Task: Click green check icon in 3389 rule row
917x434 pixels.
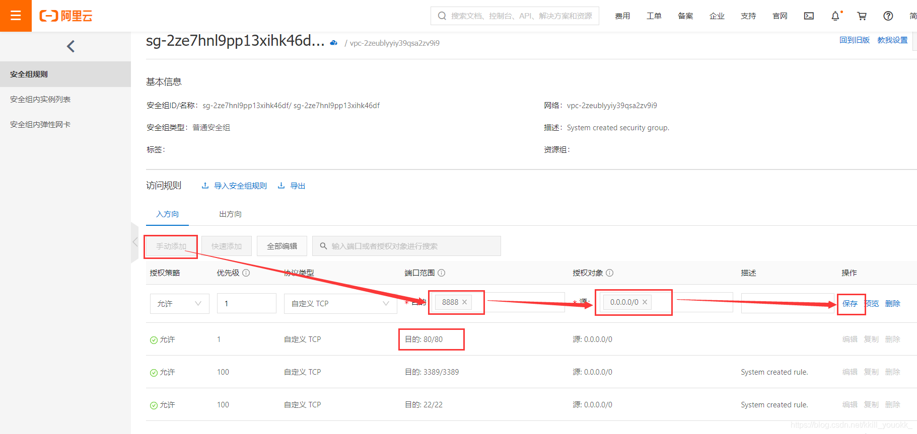Action: [x=154, y=373]
